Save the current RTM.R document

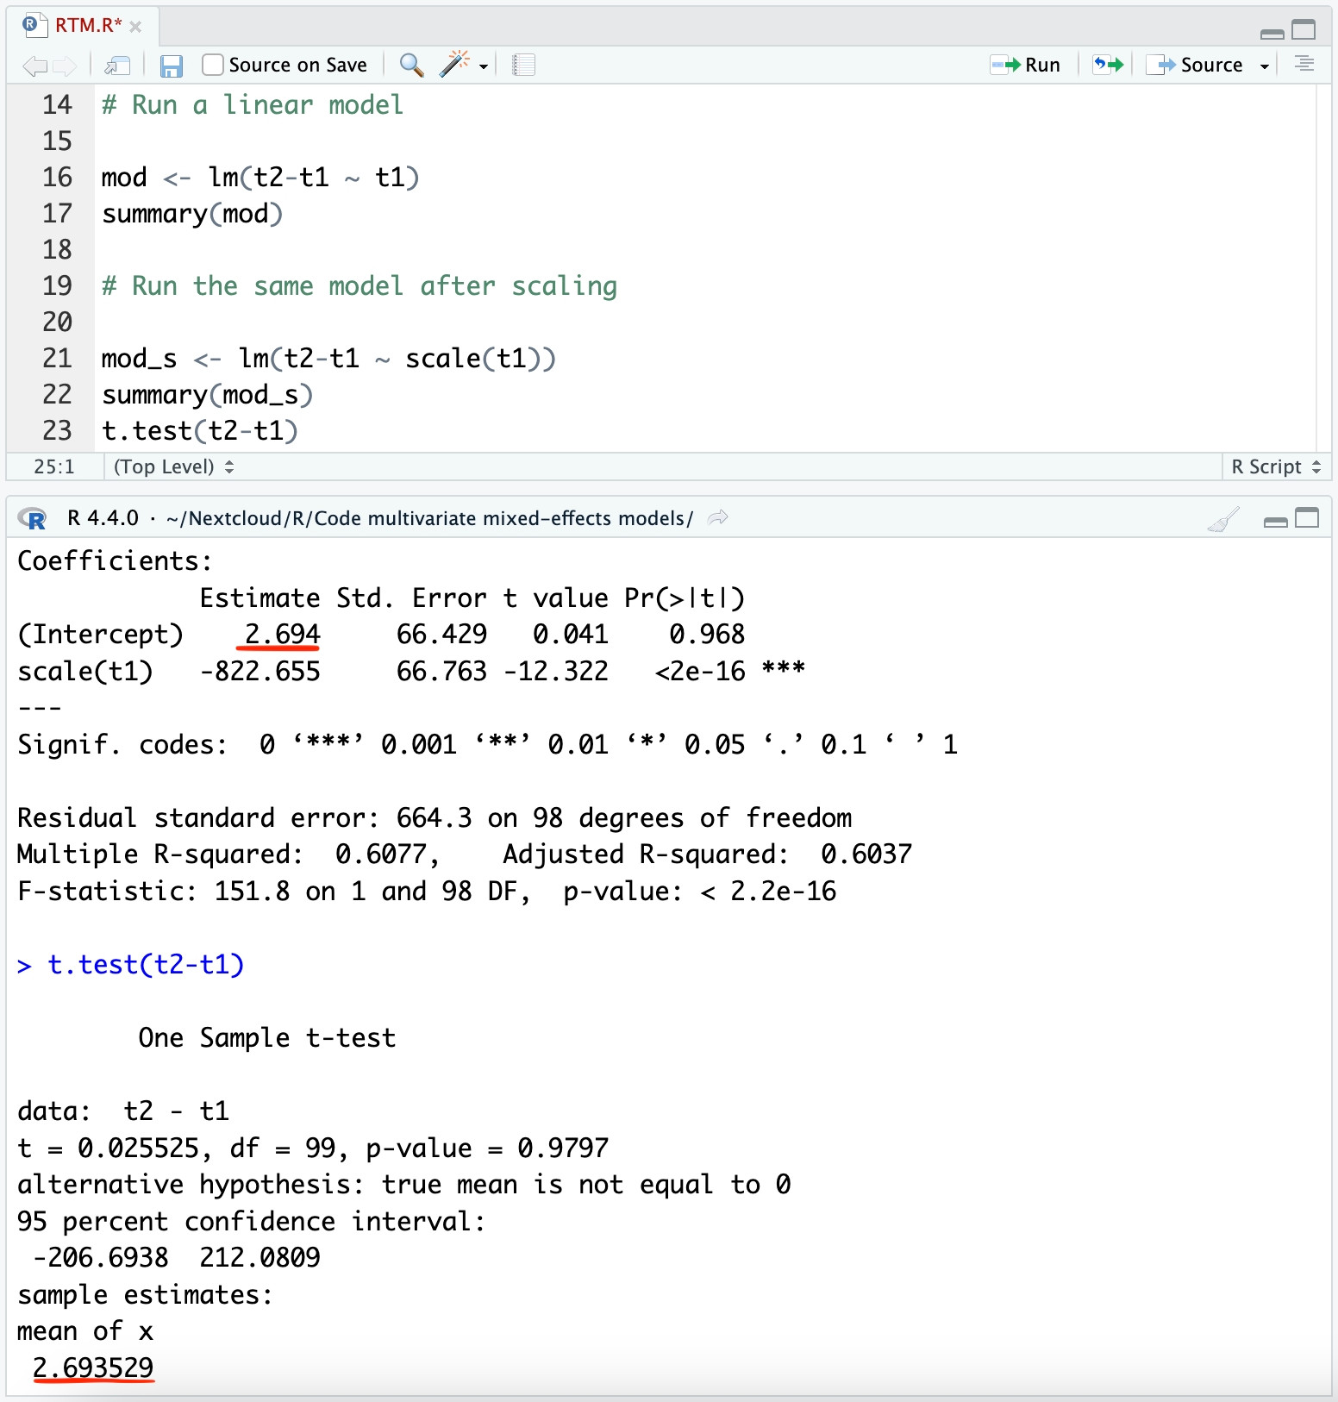coord(172,66)
